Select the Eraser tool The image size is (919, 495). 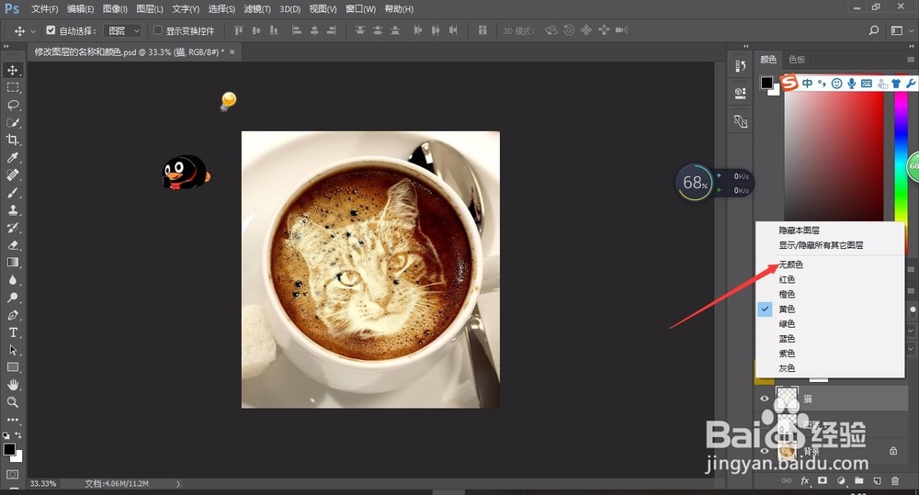pyautogui.click(x=12, y=245)
